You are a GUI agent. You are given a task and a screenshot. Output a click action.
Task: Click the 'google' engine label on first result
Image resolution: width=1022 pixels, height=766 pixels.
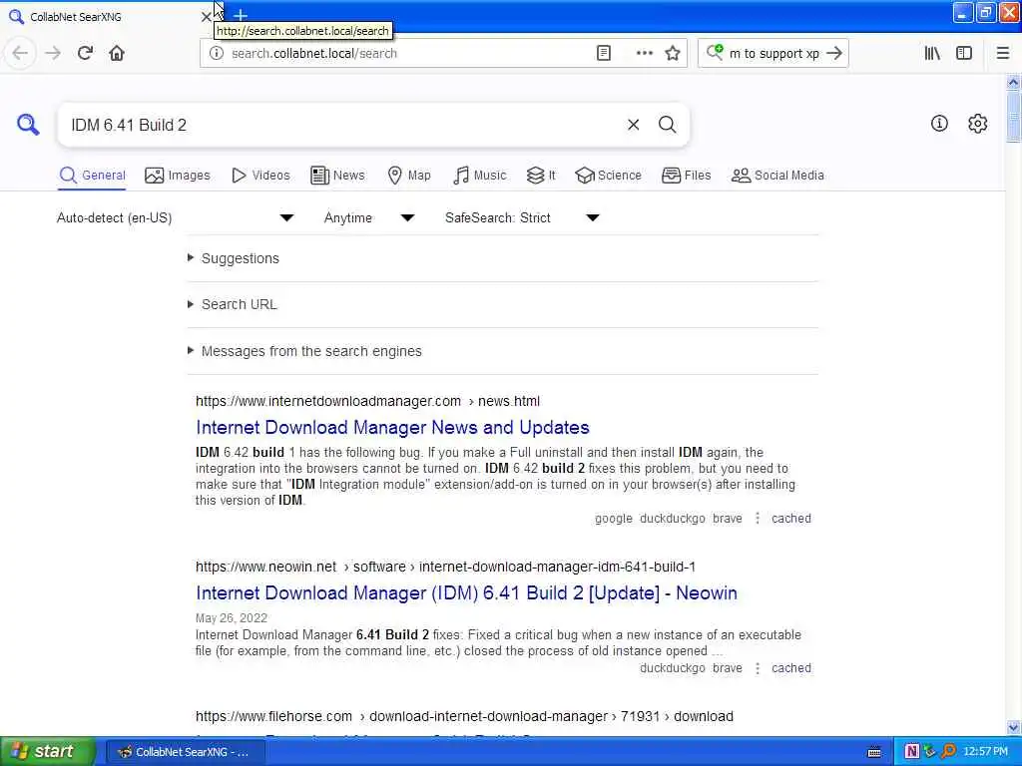pos(614,518)
